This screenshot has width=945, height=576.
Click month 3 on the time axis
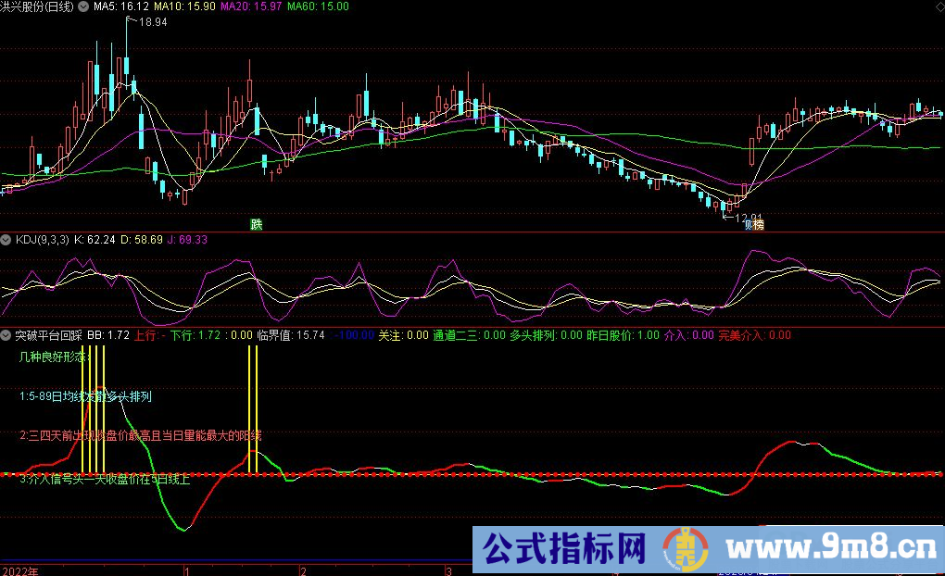point(448,570)
